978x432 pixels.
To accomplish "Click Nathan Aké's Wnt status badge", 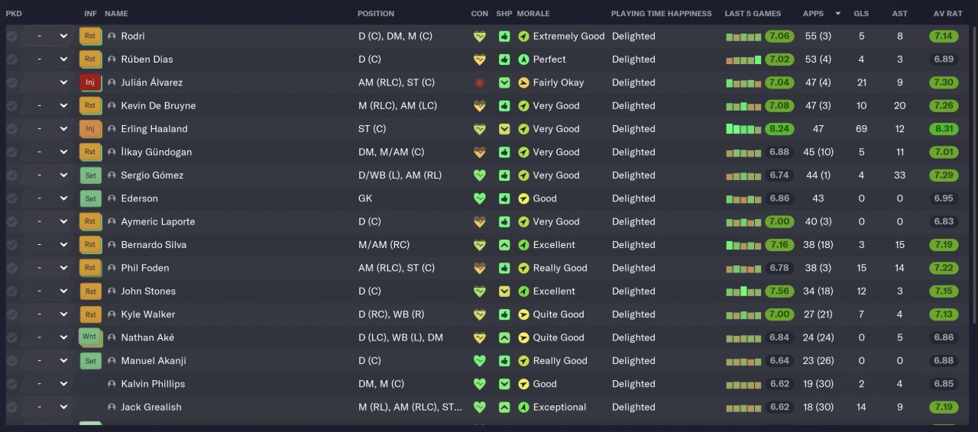I will point(89,337).
